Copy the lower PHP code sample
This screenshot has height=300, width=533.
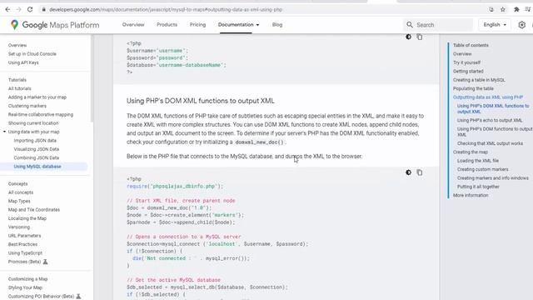click(420, 172)
